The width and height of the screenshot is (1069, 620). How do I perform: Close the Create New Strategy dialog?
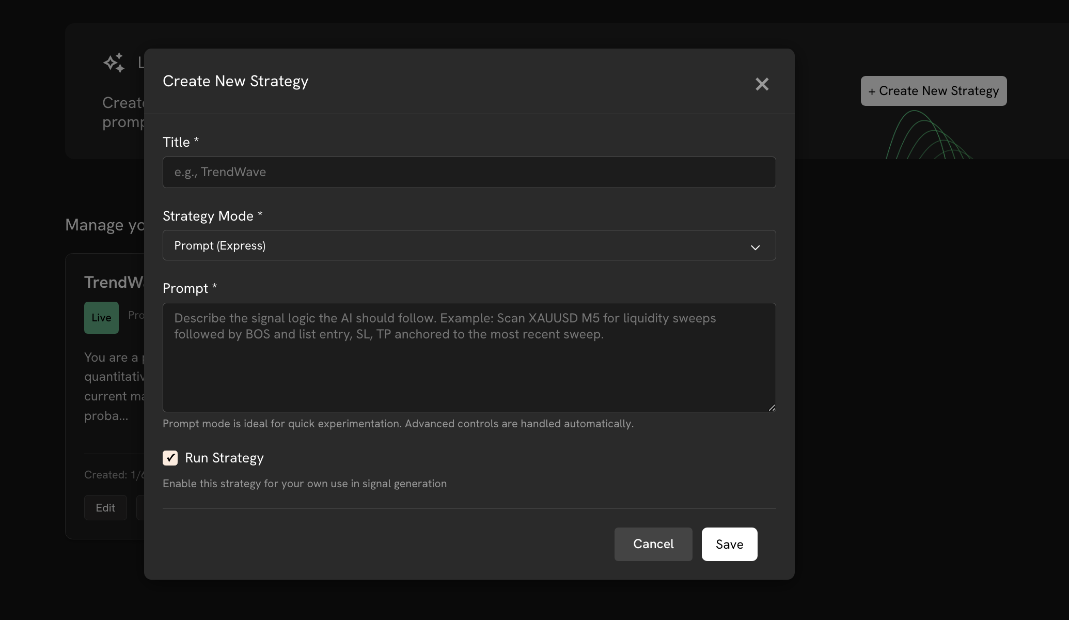pyautogui.click(x=762, y=84)
